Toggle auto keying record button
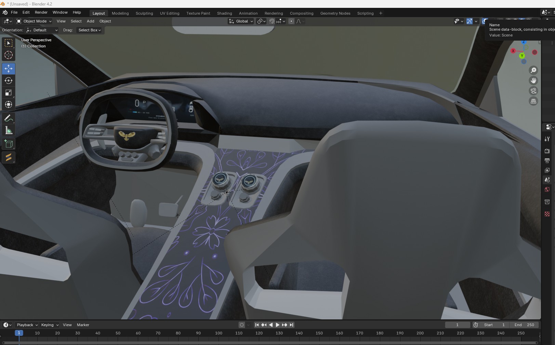Screen dimensions: 555x345 tap(242, 325)
